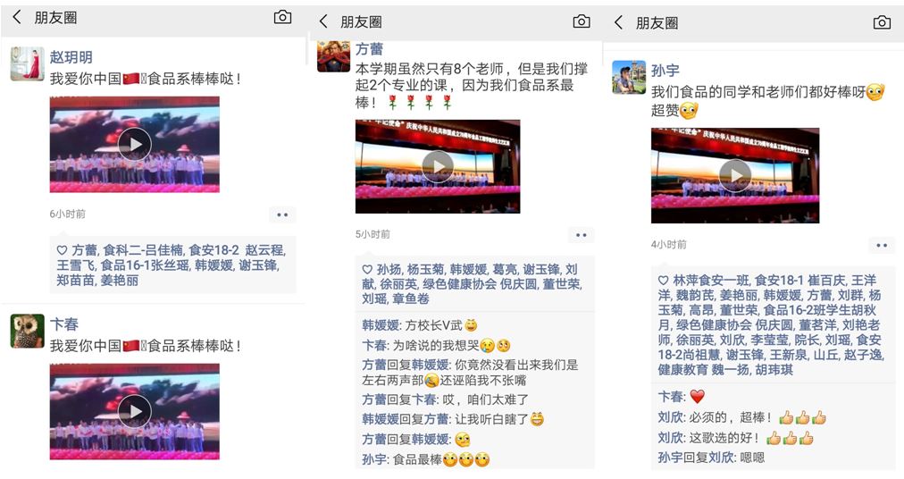The image size is (904, 479).
Task: Tap 卞春's name above second post
Action: (x=64, y=324)
